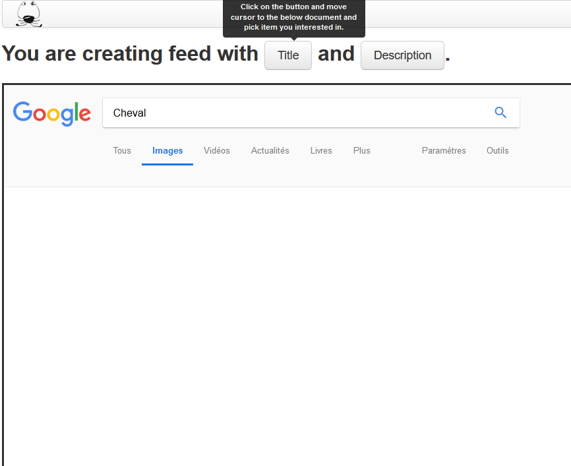
Task: Open the Livres tab
Action: (x=321, y=150)
